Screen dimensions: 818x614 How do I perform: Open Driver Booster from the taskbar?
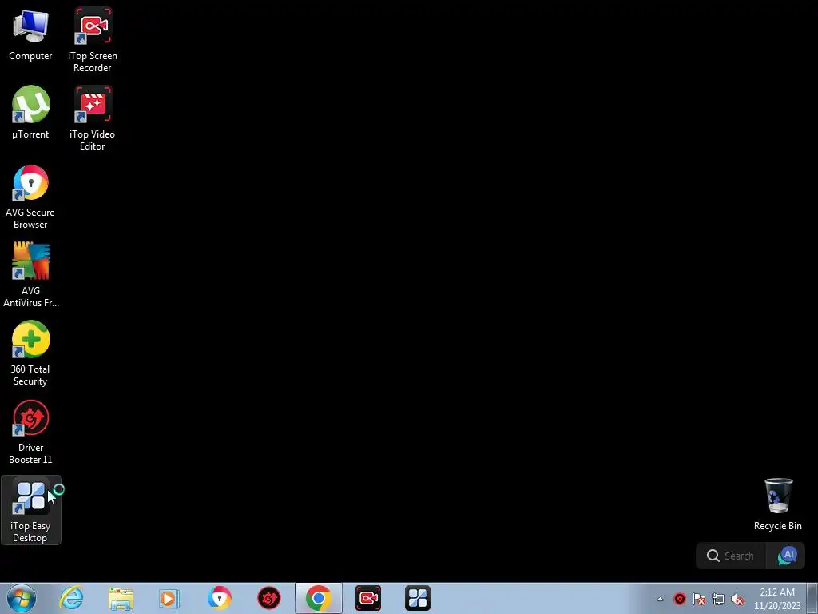(269, 598)
